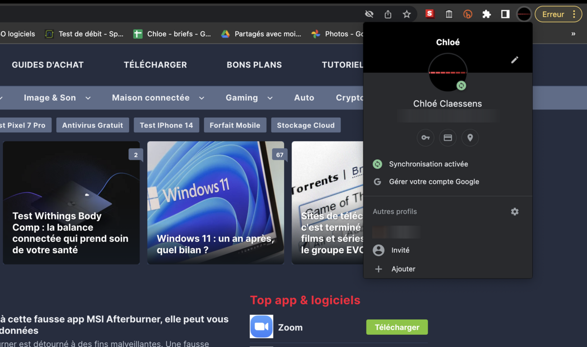The image size is (587, 347).
Task: Show more bookmarks with the double chevron
Action: tap(573, 34)
